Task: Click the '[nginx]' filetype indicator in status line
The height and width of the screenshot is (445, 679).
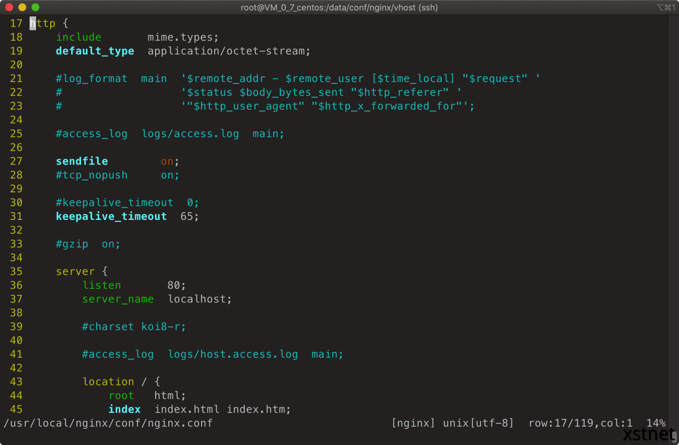Action: pos(413,423)
